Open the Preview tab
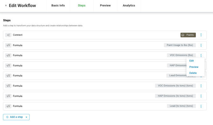213x125 pixels. click(x=105, y=6)
